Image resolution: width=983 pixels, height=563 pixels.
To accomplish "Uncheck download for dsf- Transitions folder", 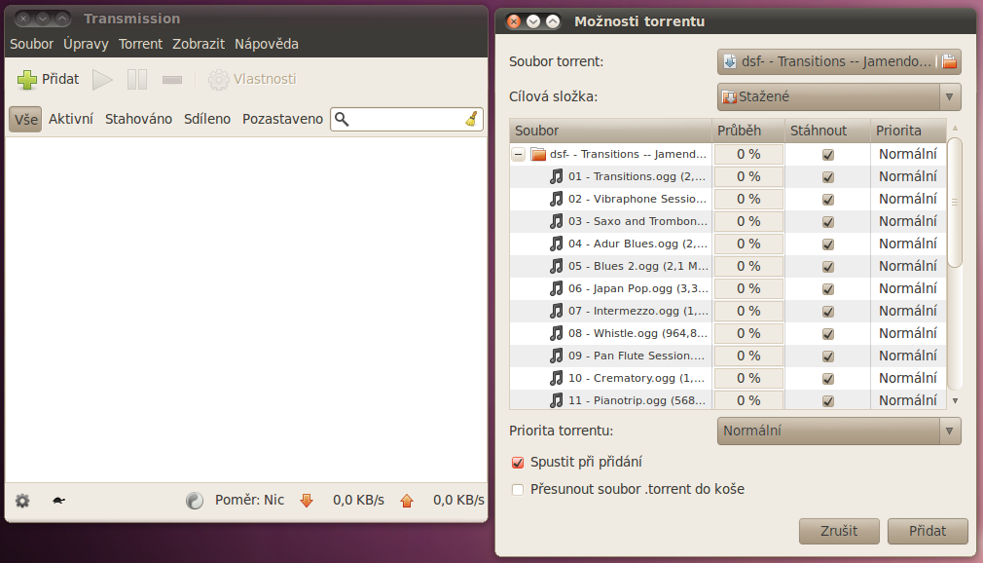I will point(828,155).
